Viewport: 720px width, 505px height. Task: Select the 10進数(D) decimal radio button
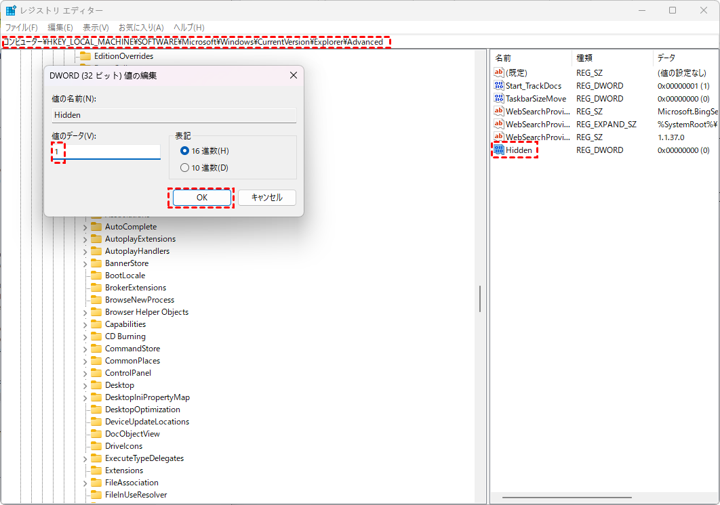[x=184, y=168]
